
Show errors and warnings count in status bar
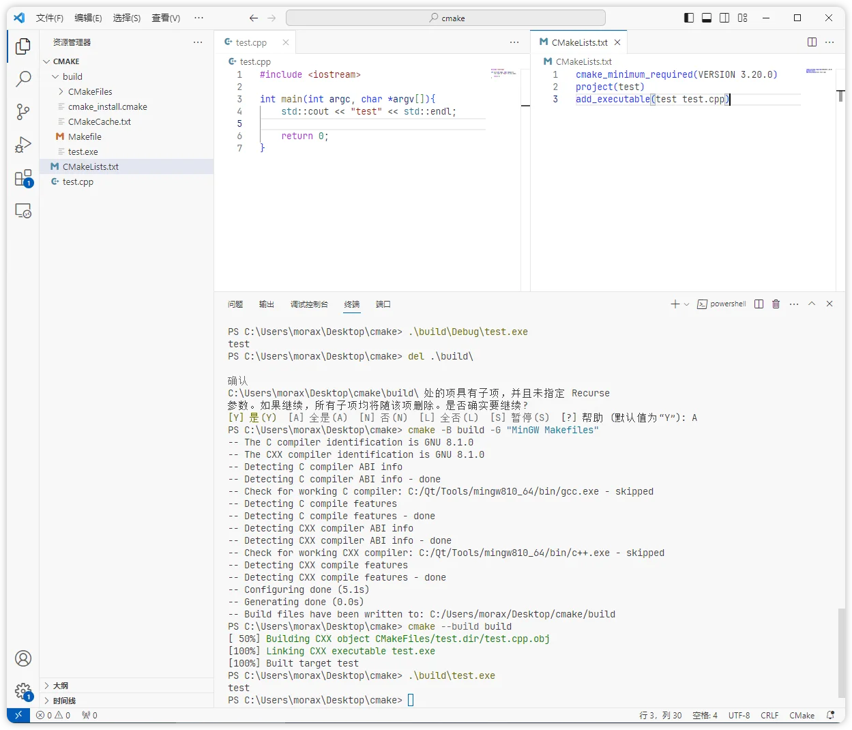coord(53,715)
